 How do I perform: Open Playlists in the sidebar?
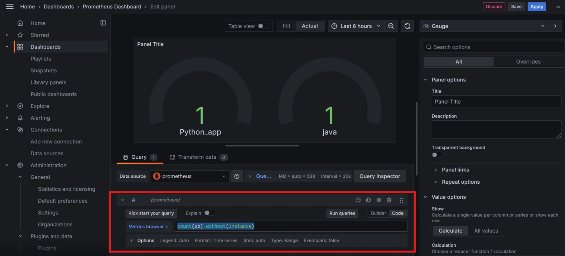(41, 59)
